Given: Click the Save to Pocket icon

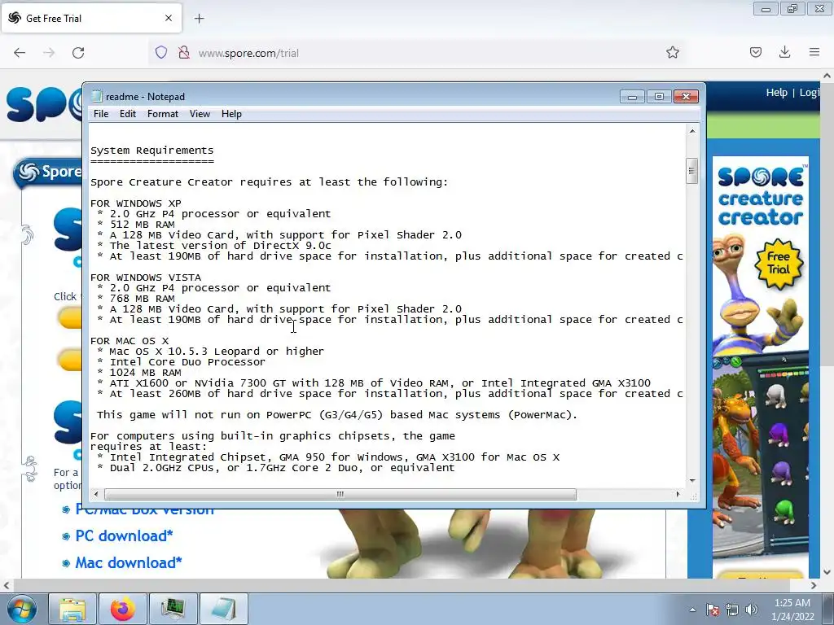Looking at the screenshot, I should 756,52.
